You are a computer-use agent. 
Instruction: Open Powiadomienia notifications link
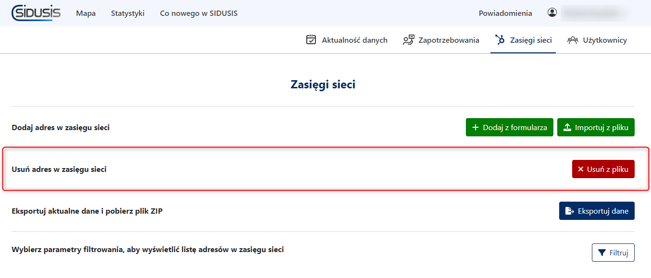pos(505,13)
